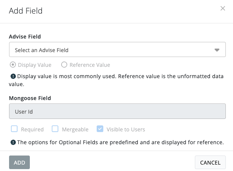Click the Mongoose Field heading label
Viewport: 233px width, 171px height.
pos(30,98)
